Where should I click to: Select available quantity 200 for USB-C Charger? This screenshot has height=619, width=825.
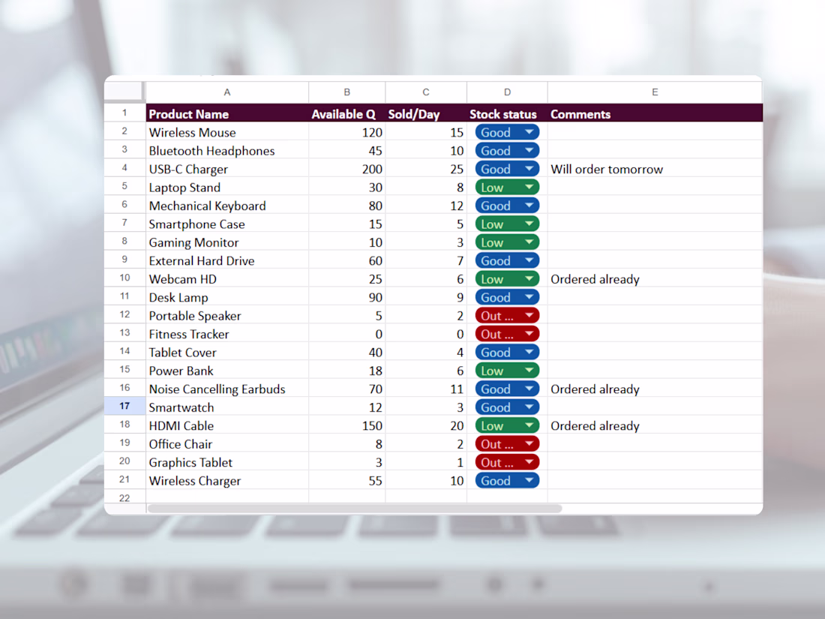click(x=346, y=169)
